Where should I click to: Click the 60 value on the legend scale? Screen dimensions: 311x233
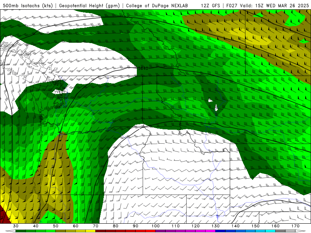click(x=75, y=226)
